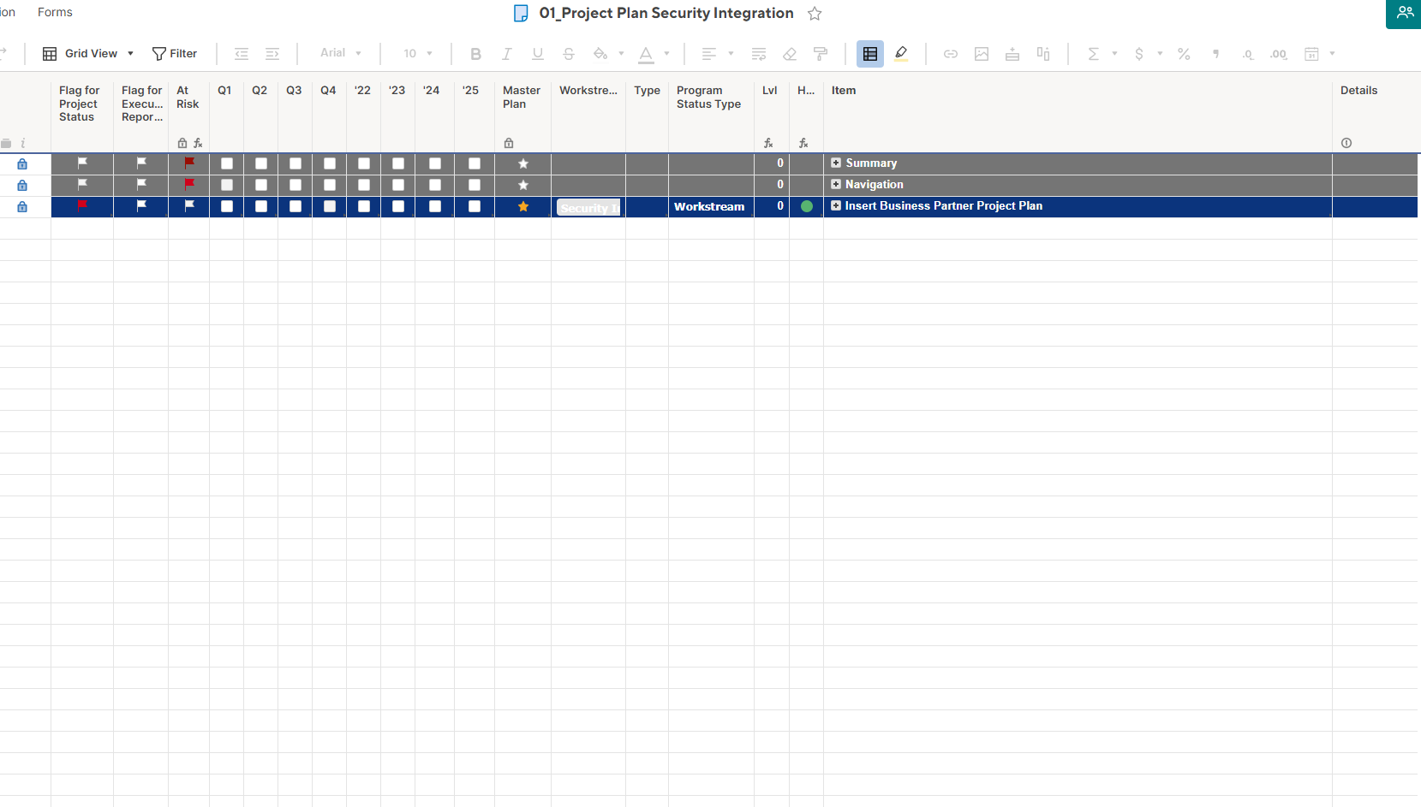1421x807 pixels.
Task: Open the Forms menu
Action: [55, 12]
